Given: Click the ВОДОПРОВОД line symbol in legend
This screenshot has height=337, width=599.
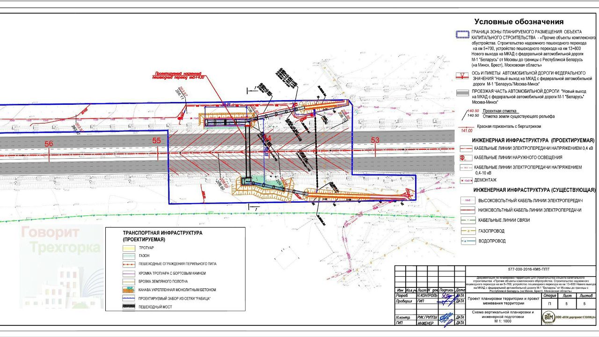Looking at the screenshot, I should (x=466, y=241).
